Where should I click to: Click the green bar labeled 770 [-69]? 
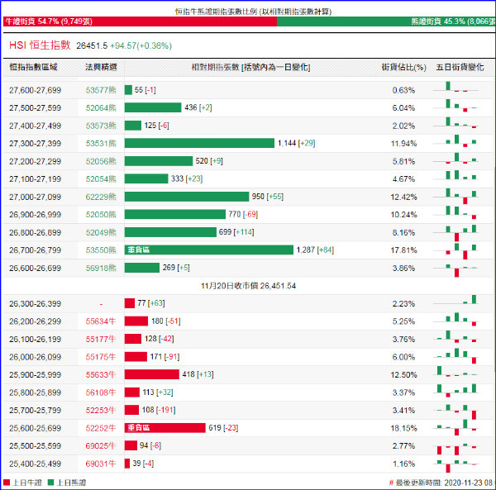[x=175, y=214]
